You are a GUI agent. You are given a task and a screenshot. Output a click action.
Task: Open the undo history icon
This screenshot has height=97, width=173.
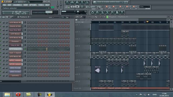(92, 12)
